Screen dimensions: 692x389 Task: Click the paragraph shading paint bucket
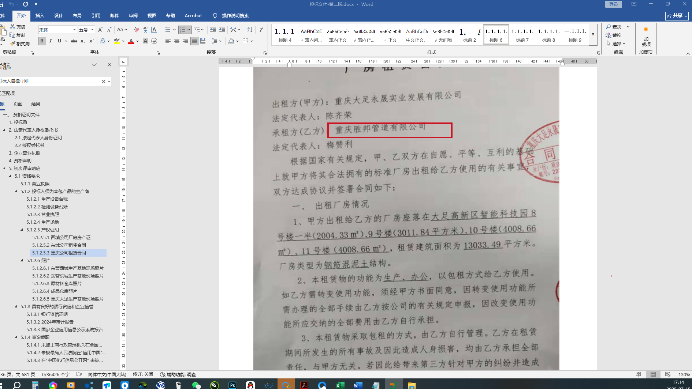click(x=231, y=41)
